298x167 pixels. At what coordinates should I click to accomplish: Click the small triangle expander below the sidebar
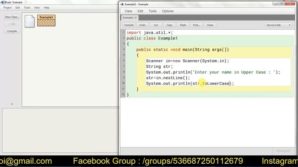point(12,104)
